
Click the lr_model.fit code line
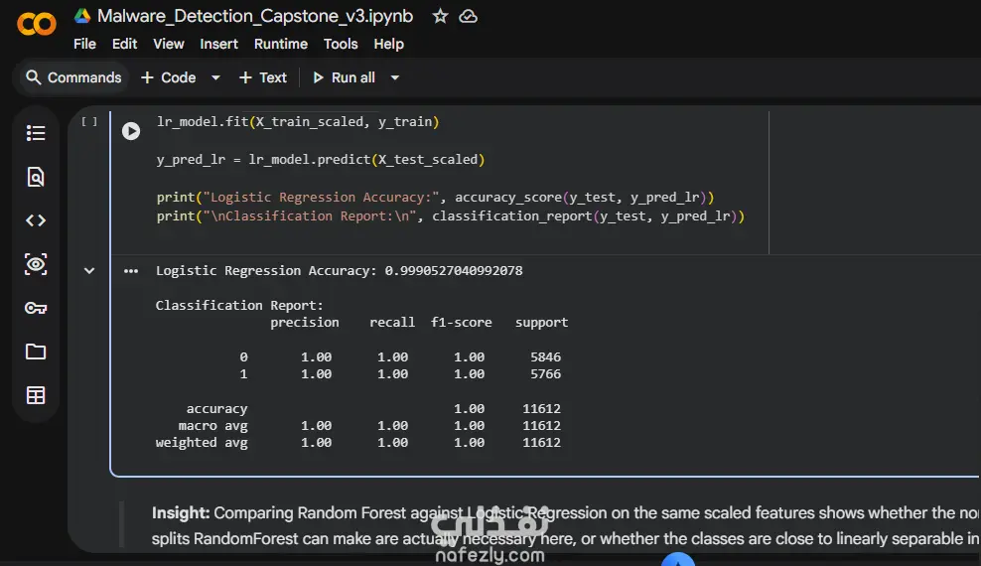pyautogui.click(x=298, y=122)
